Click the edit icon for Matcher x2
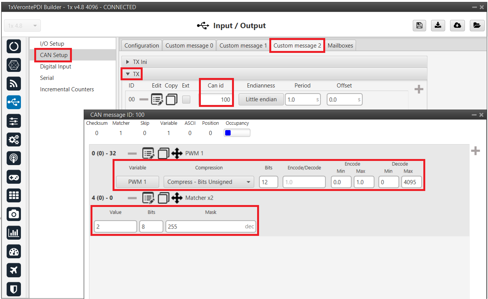Viewport: 488px width, 299px height. pyautogui.click(x=148, y=198)
